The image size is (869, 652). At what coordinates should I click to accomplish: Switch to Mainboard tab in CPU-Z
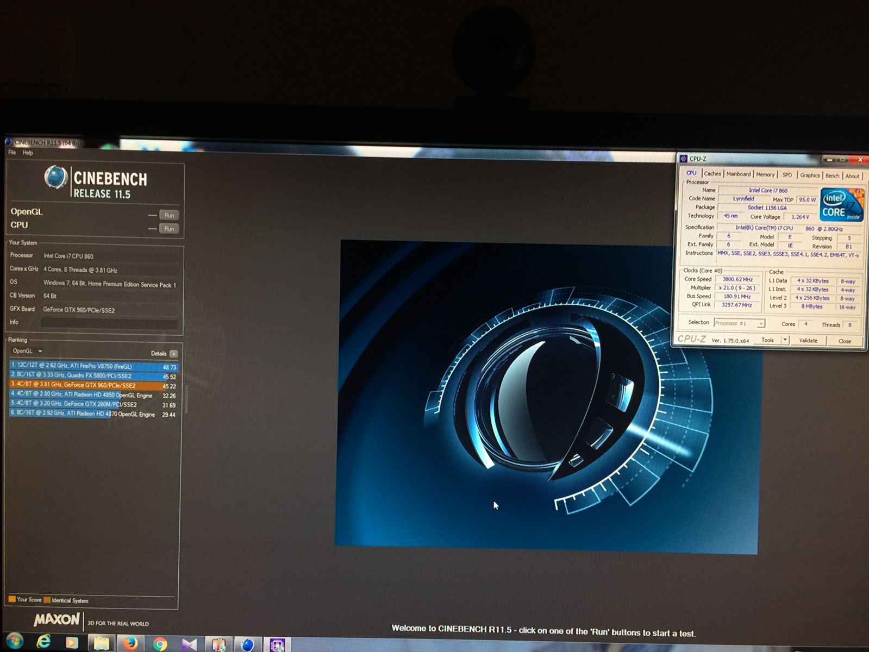click(738, 174)
